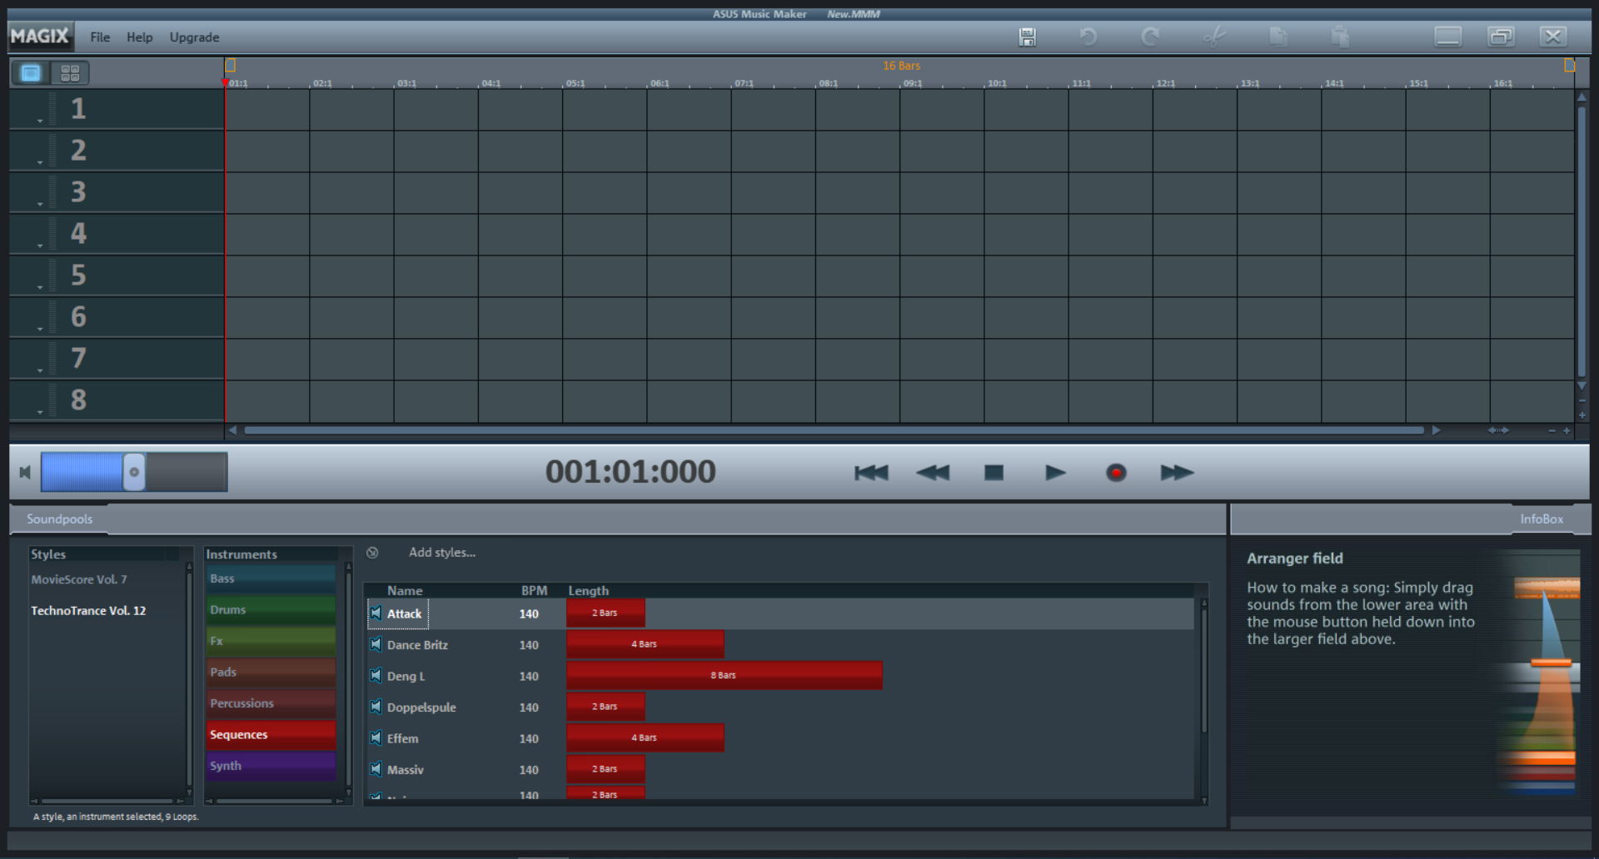
Task: Click the horizontal zoom-to-fit arrows icon
Action: (x=1498, y=430)
